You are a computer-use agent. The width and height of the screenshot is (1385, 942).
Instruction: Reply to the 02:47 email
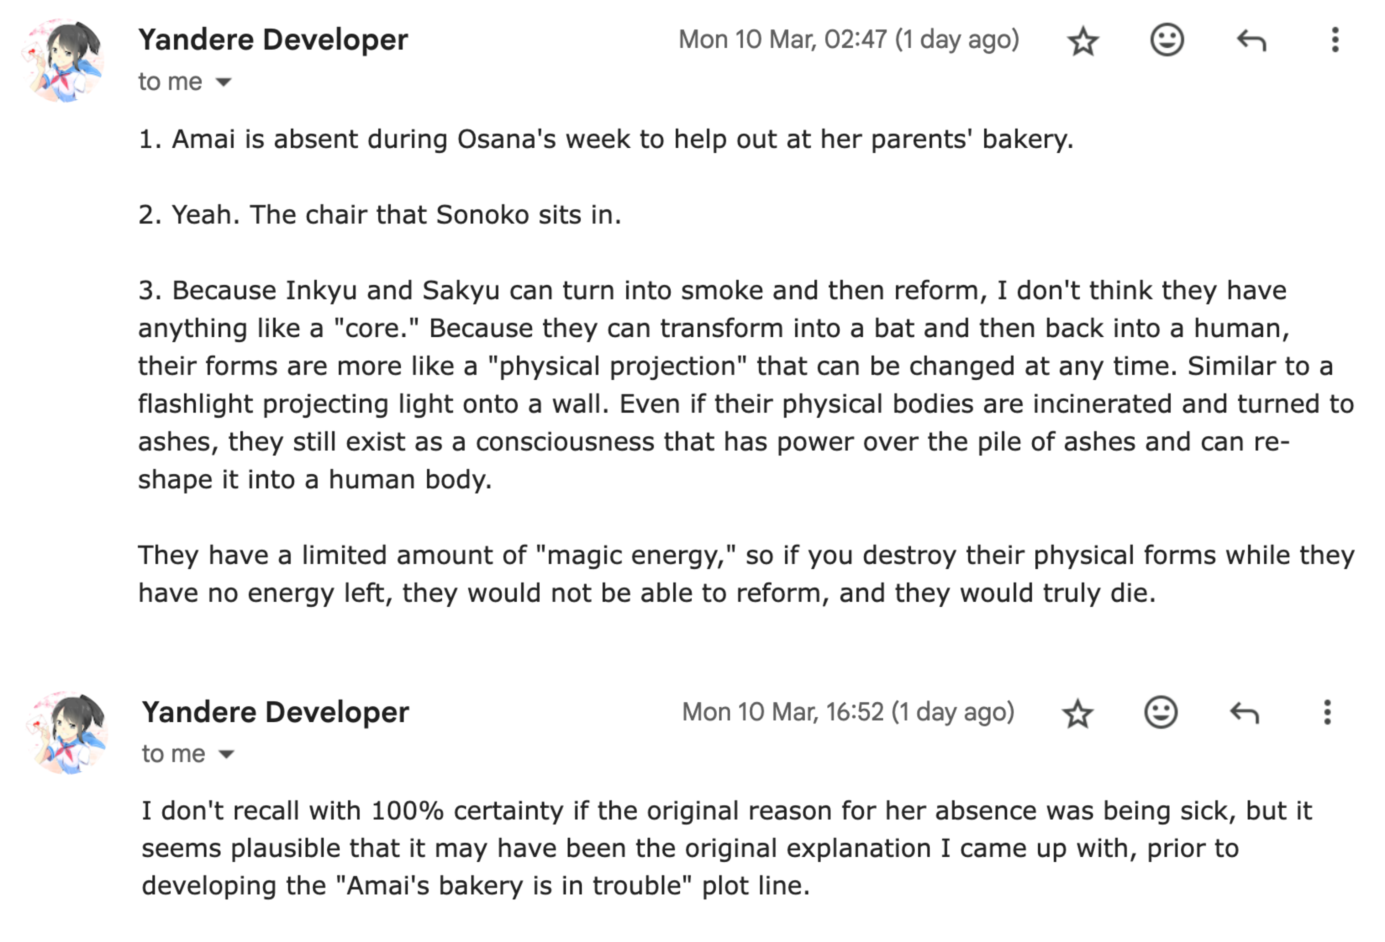point(1251,40)
